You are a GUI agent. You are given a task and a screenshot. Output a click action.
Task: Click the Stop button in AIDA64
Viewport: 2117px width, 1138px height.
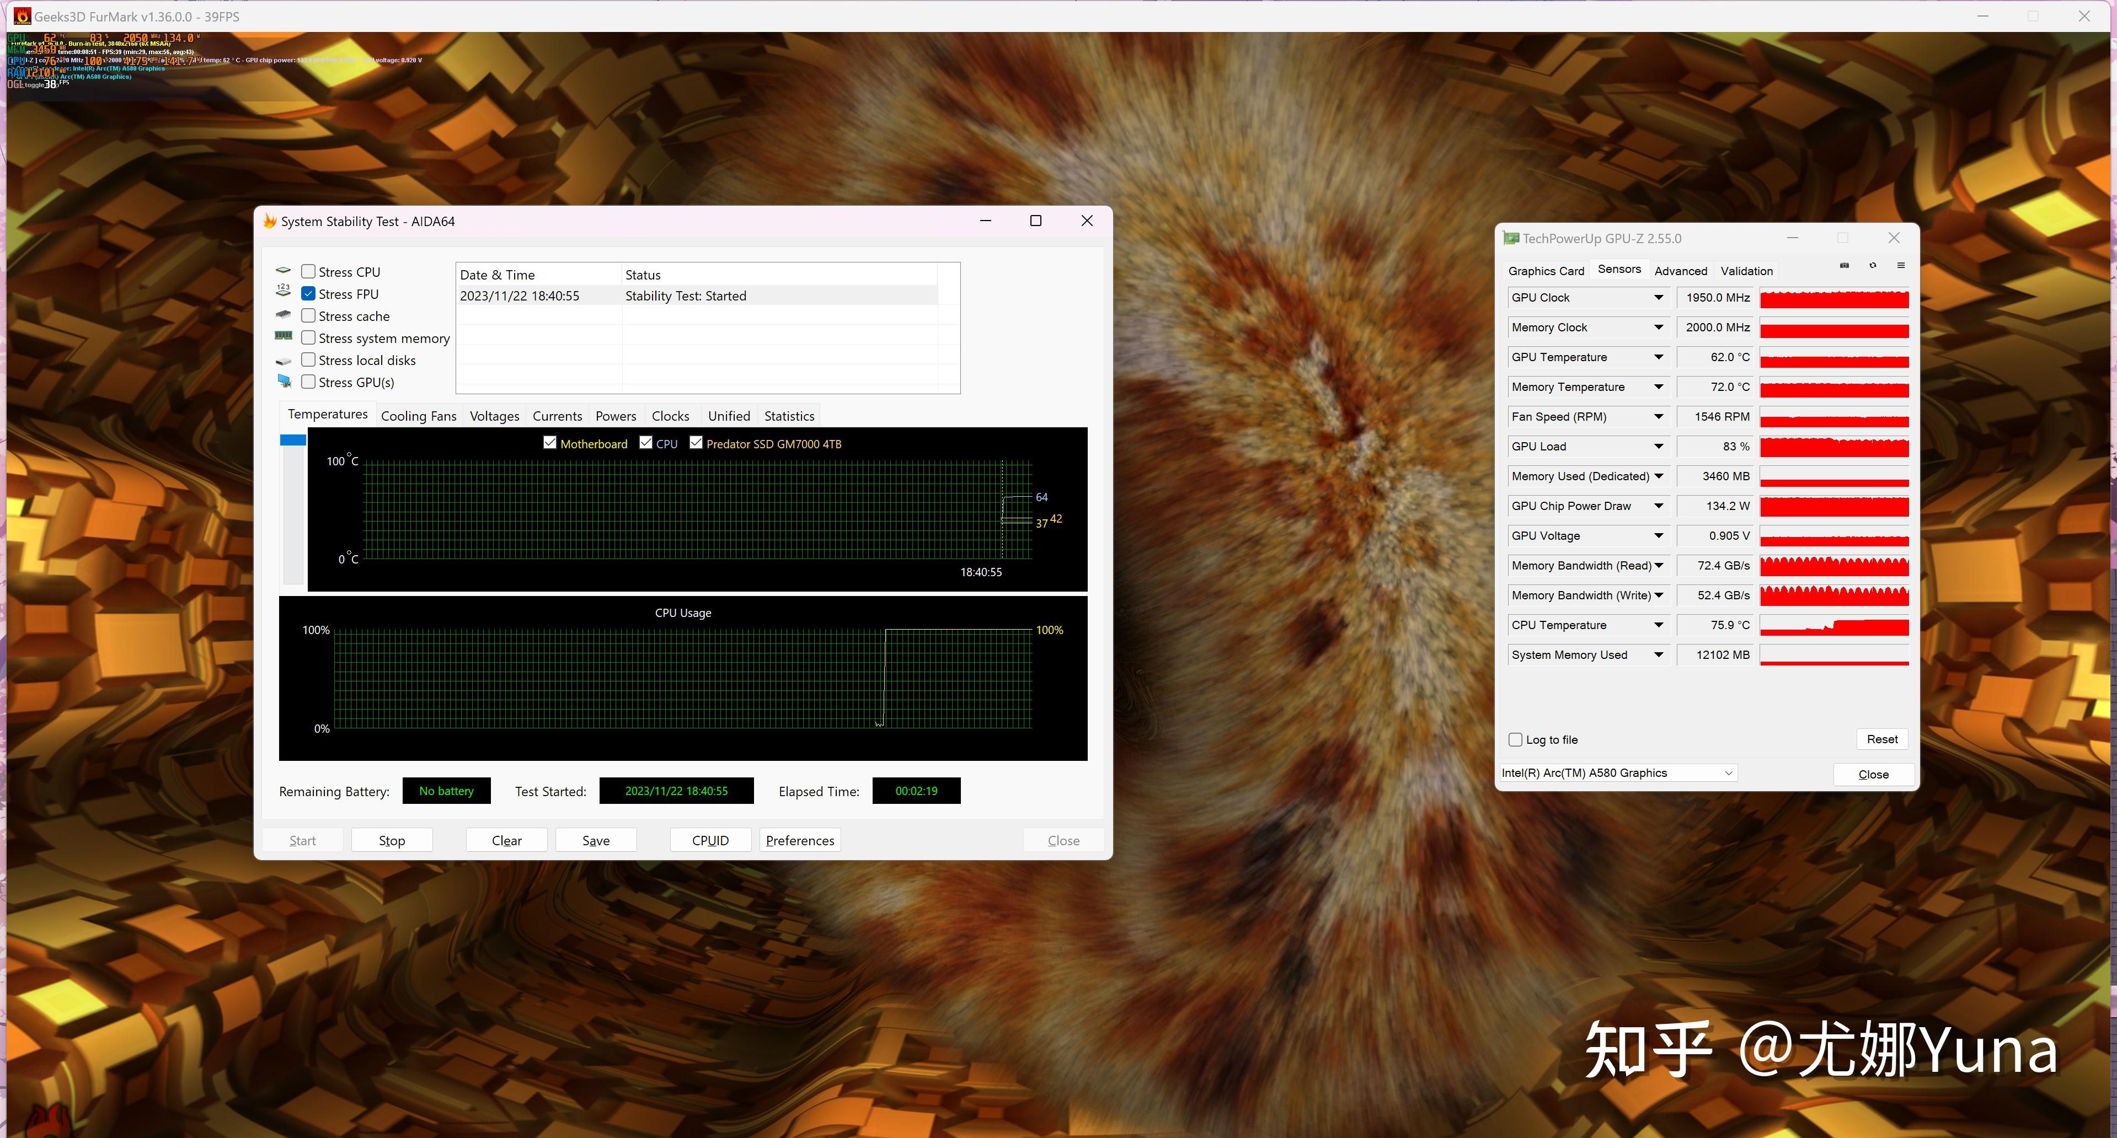[394, 841]
